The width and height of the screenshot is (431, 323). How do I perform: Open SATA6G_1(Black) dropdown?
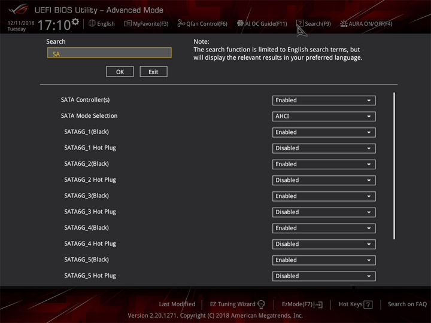point(324,132)
